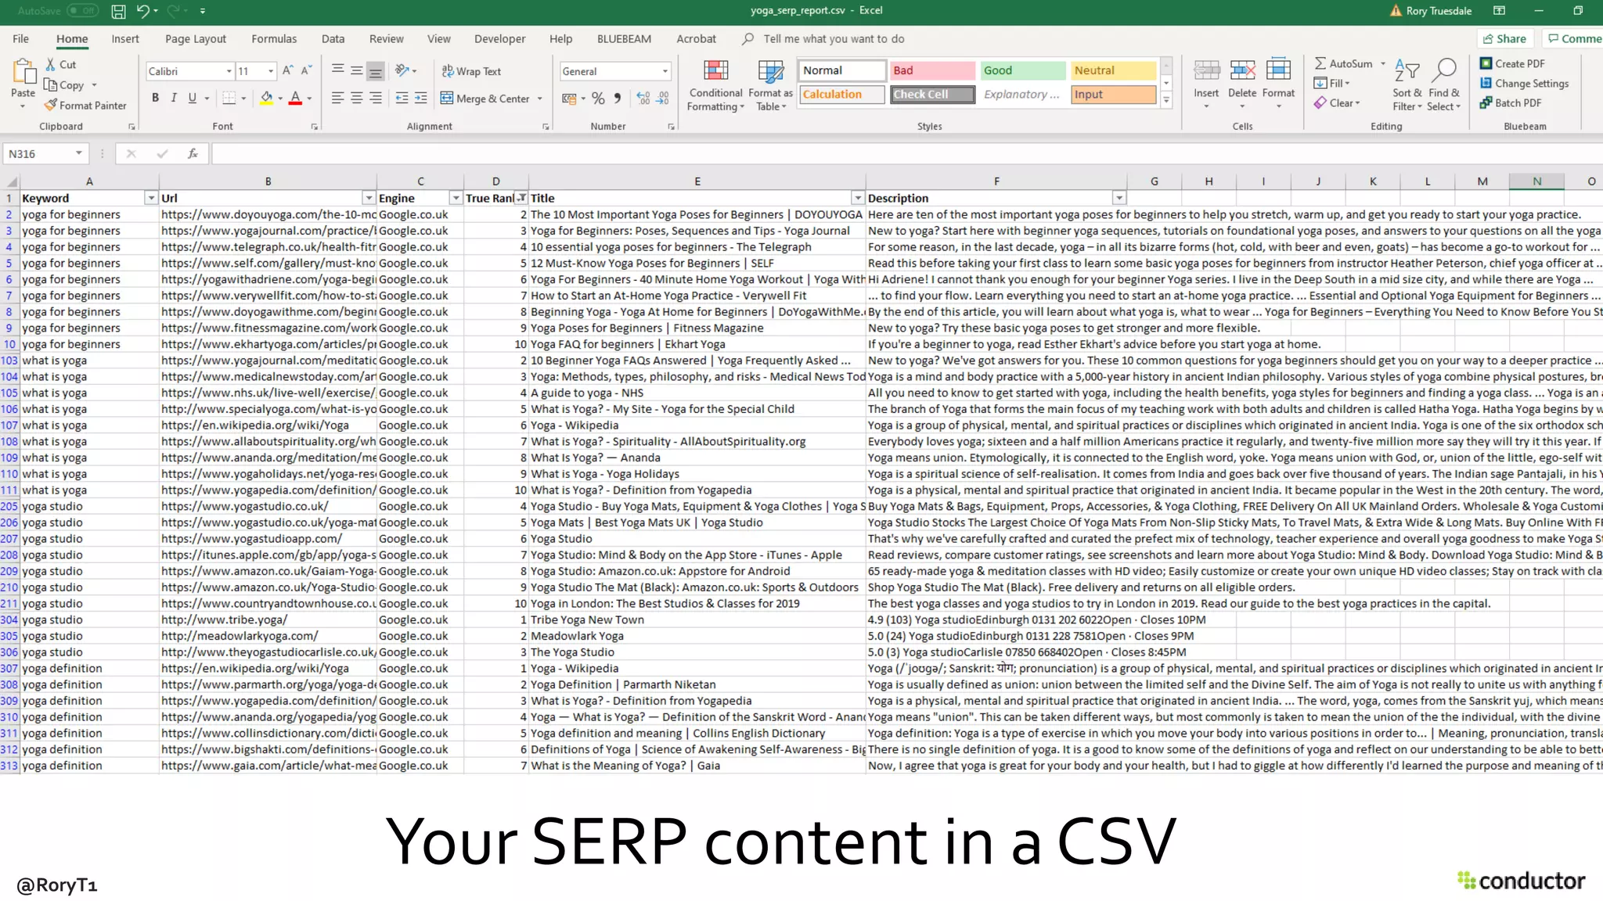
Task: Click the Clear eraser button
Action: (x=1338, y=102)
